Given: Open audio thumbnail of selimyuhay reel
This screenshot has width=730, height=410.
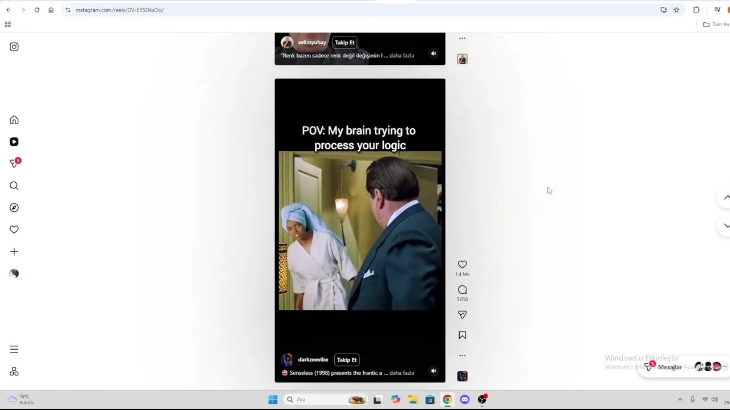Looking at the screenshot, I should click(463, 59).
